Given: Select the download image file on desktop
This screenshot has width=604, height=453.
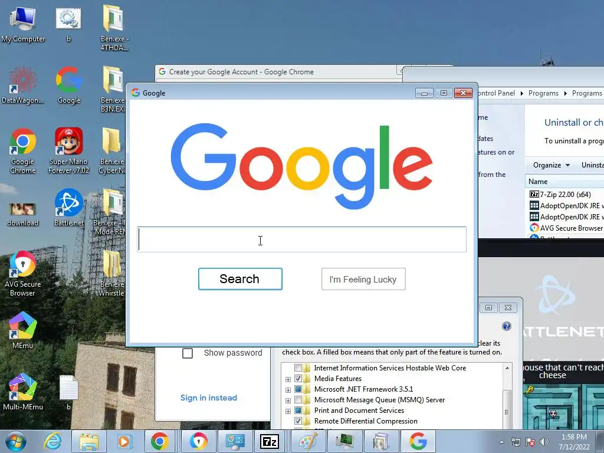Looking at the screenshot, I should tap(23, 214).
